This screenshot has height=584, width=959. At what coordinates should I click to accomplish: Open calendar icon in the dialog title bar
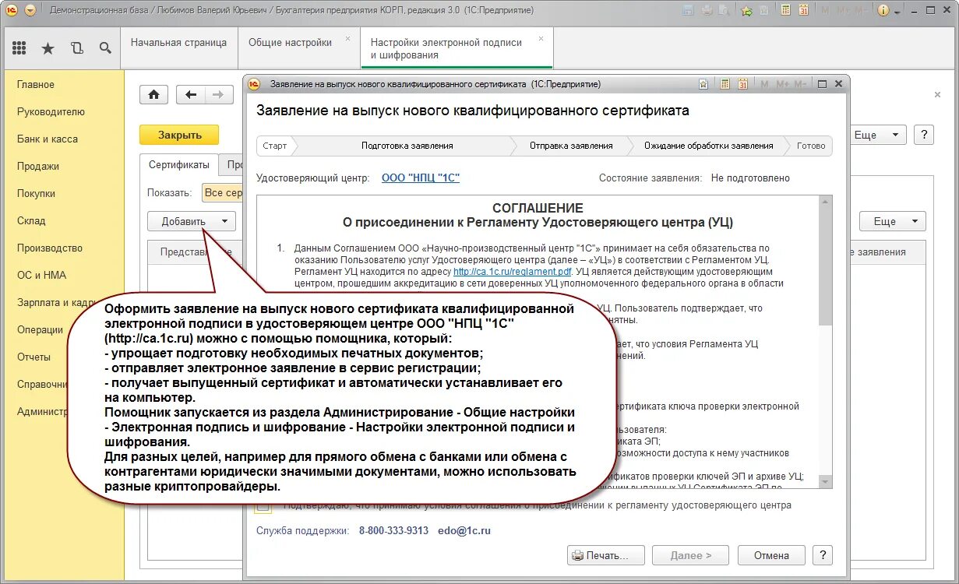[x=743, y=83]
